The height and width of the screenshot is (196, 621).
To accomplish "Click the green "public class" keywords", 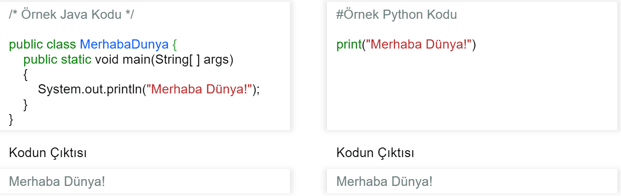I will point(43,45).
